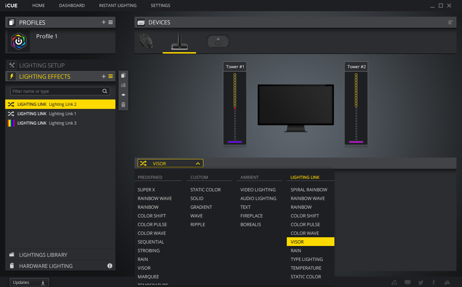Open the HARDWARE LIGHTING section

pos(60,266)
